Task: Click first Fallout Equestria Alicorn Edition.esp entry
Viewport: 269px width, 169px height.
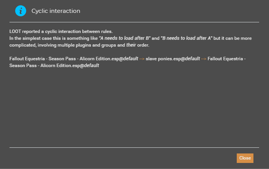Action: tap(64, 59)
